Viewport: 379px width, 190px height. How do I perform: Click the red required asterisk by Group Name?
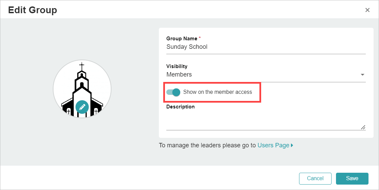(x=199, y=38)
